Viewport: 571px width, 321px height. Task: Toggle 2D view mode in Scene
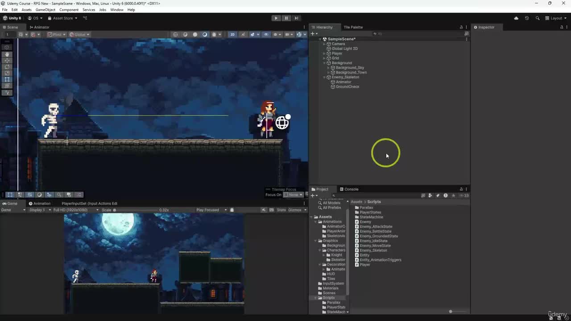[232, 34]
